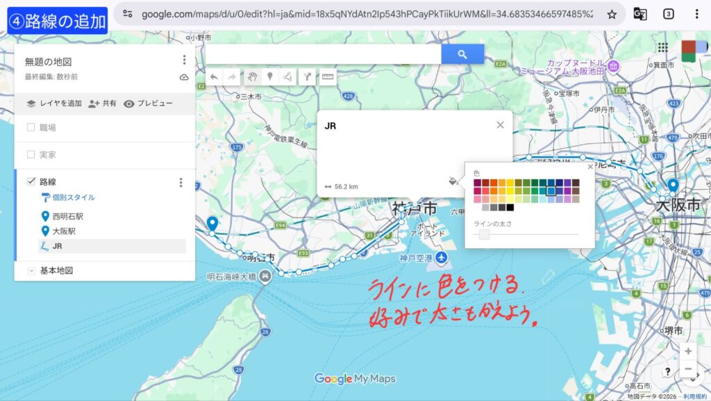Open the map title options menu
The width and height of the screenshot is (711, 401).
(184, 60)
